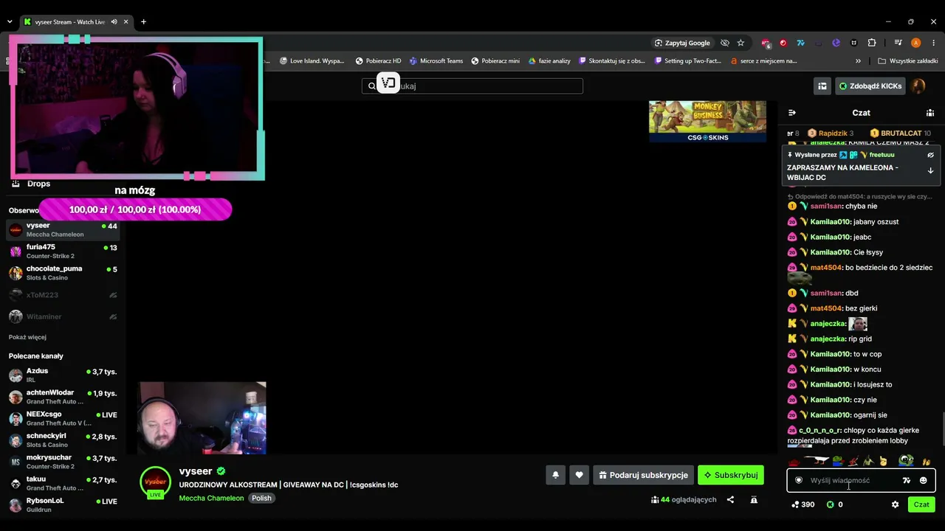Click the store icon beside Zdobądź KICKs
This screenshot has width=945, height=531.
[822, 86]
